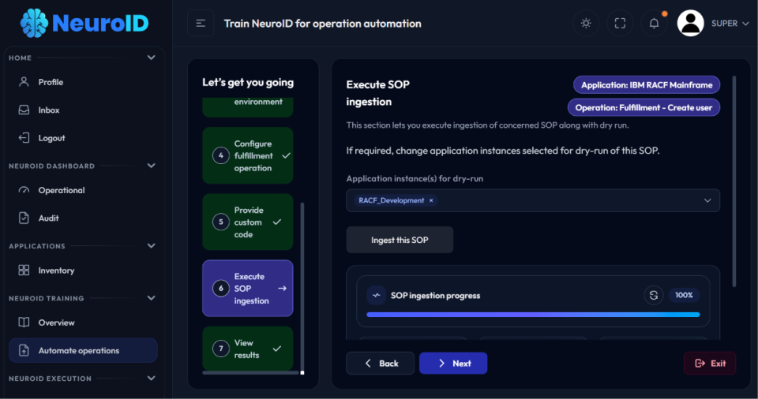Go to step 4 Configure fulfillment operation
758x399 pixels.
pyautogui.click(x=247, y=155)
